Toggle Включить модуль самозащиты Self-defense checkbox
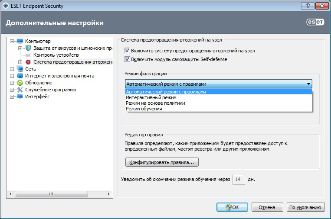The image size is (331, 219). [127, 59]
